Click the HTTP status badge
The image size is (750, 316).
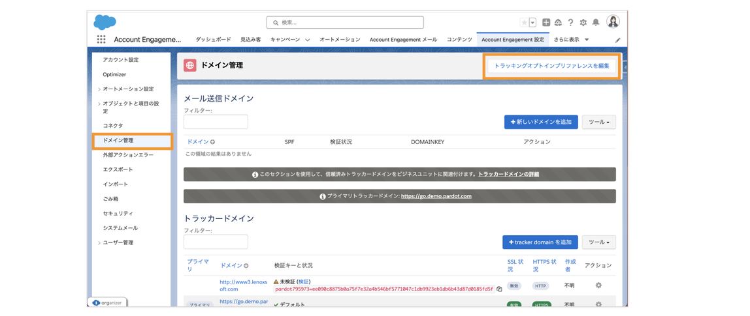coord(541,286)
